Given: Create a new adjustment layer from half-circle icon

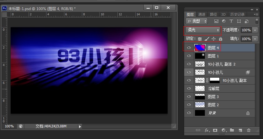Looking at the screenshot, I should click(x=224, y=130).
